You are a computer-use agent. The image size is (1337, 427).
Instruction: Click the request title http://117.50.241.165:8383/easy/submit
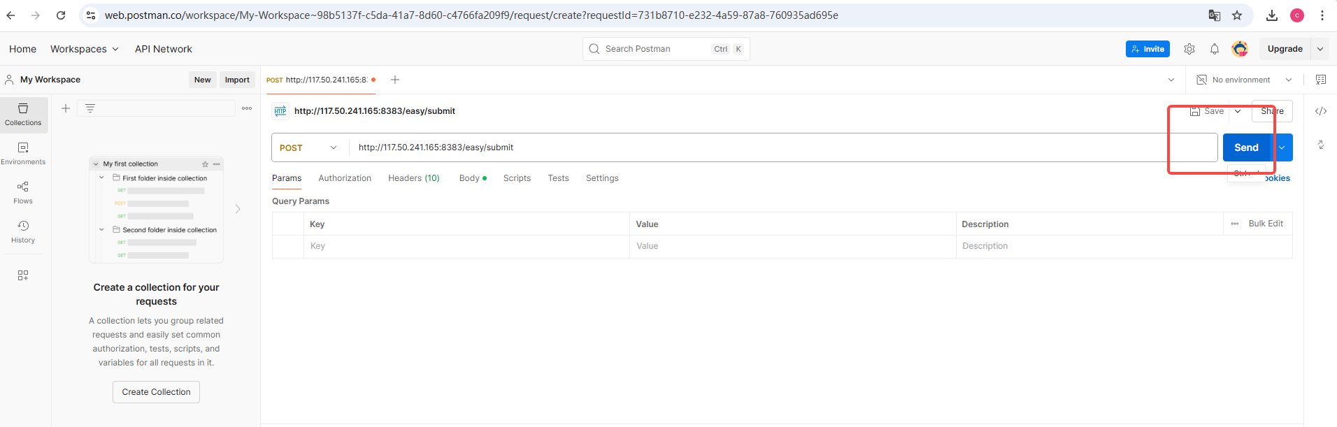tap(375, 111)
